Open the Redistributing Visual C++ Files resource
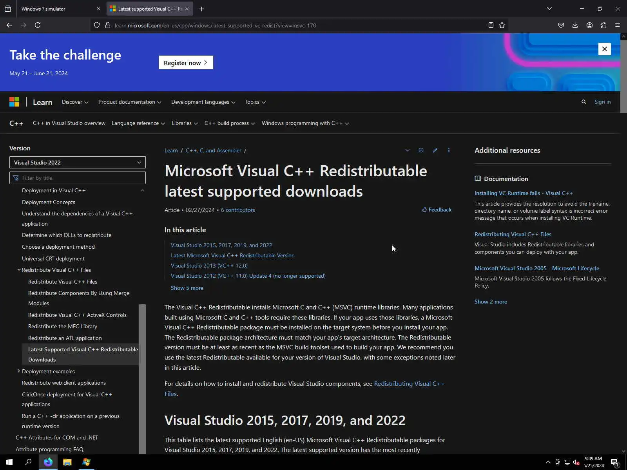Screen dimensions: 627x470 (x=513, y=234)
